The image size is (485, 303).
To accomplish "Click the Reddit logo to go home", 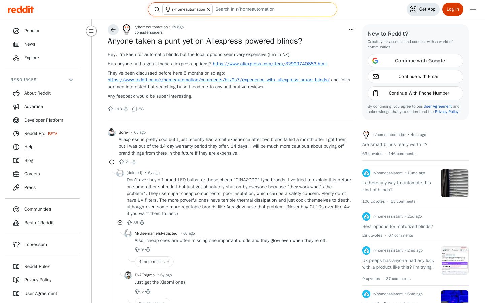I will coord(21,9).
